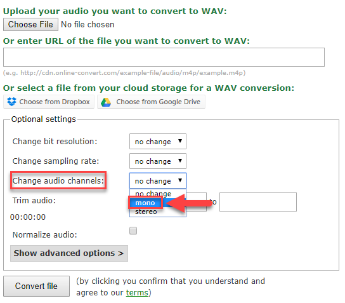Viewport: 345px width, 303px height.
Task: Tick the Normalize audio checkbox
Action: 133,231
